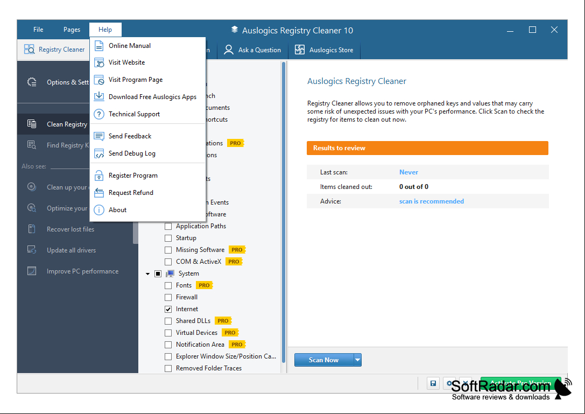Click the Request Refund icon
Screen dimensions: 585x414
99,193
